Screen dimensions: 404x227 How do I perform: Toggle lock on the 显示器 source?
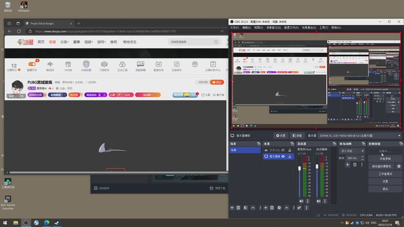click(289, 156)
